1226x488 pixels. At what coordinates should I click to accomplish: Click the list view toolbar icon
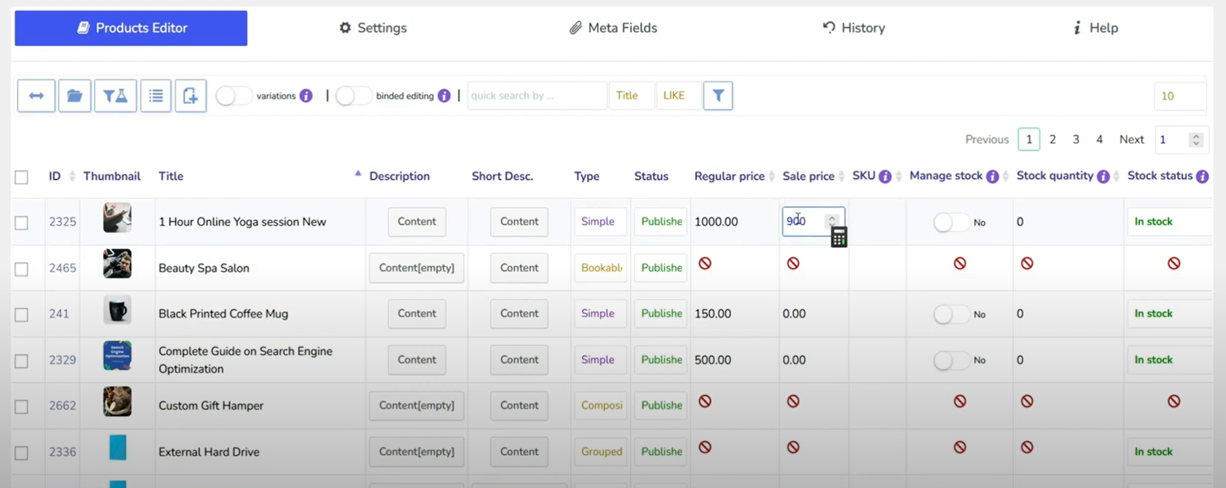[x=156, y=96]
